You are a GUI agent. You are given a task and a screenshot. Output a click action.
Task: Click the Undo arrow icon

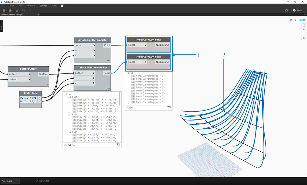23,10
